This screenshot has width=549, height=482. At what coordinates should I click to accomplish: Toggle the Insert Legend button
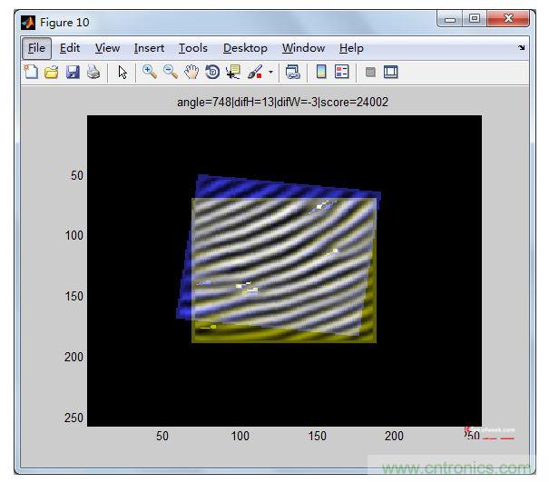point(342,73)
